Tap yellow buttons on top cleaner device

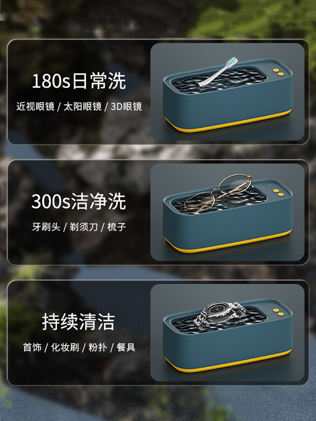tap(278, 72)
